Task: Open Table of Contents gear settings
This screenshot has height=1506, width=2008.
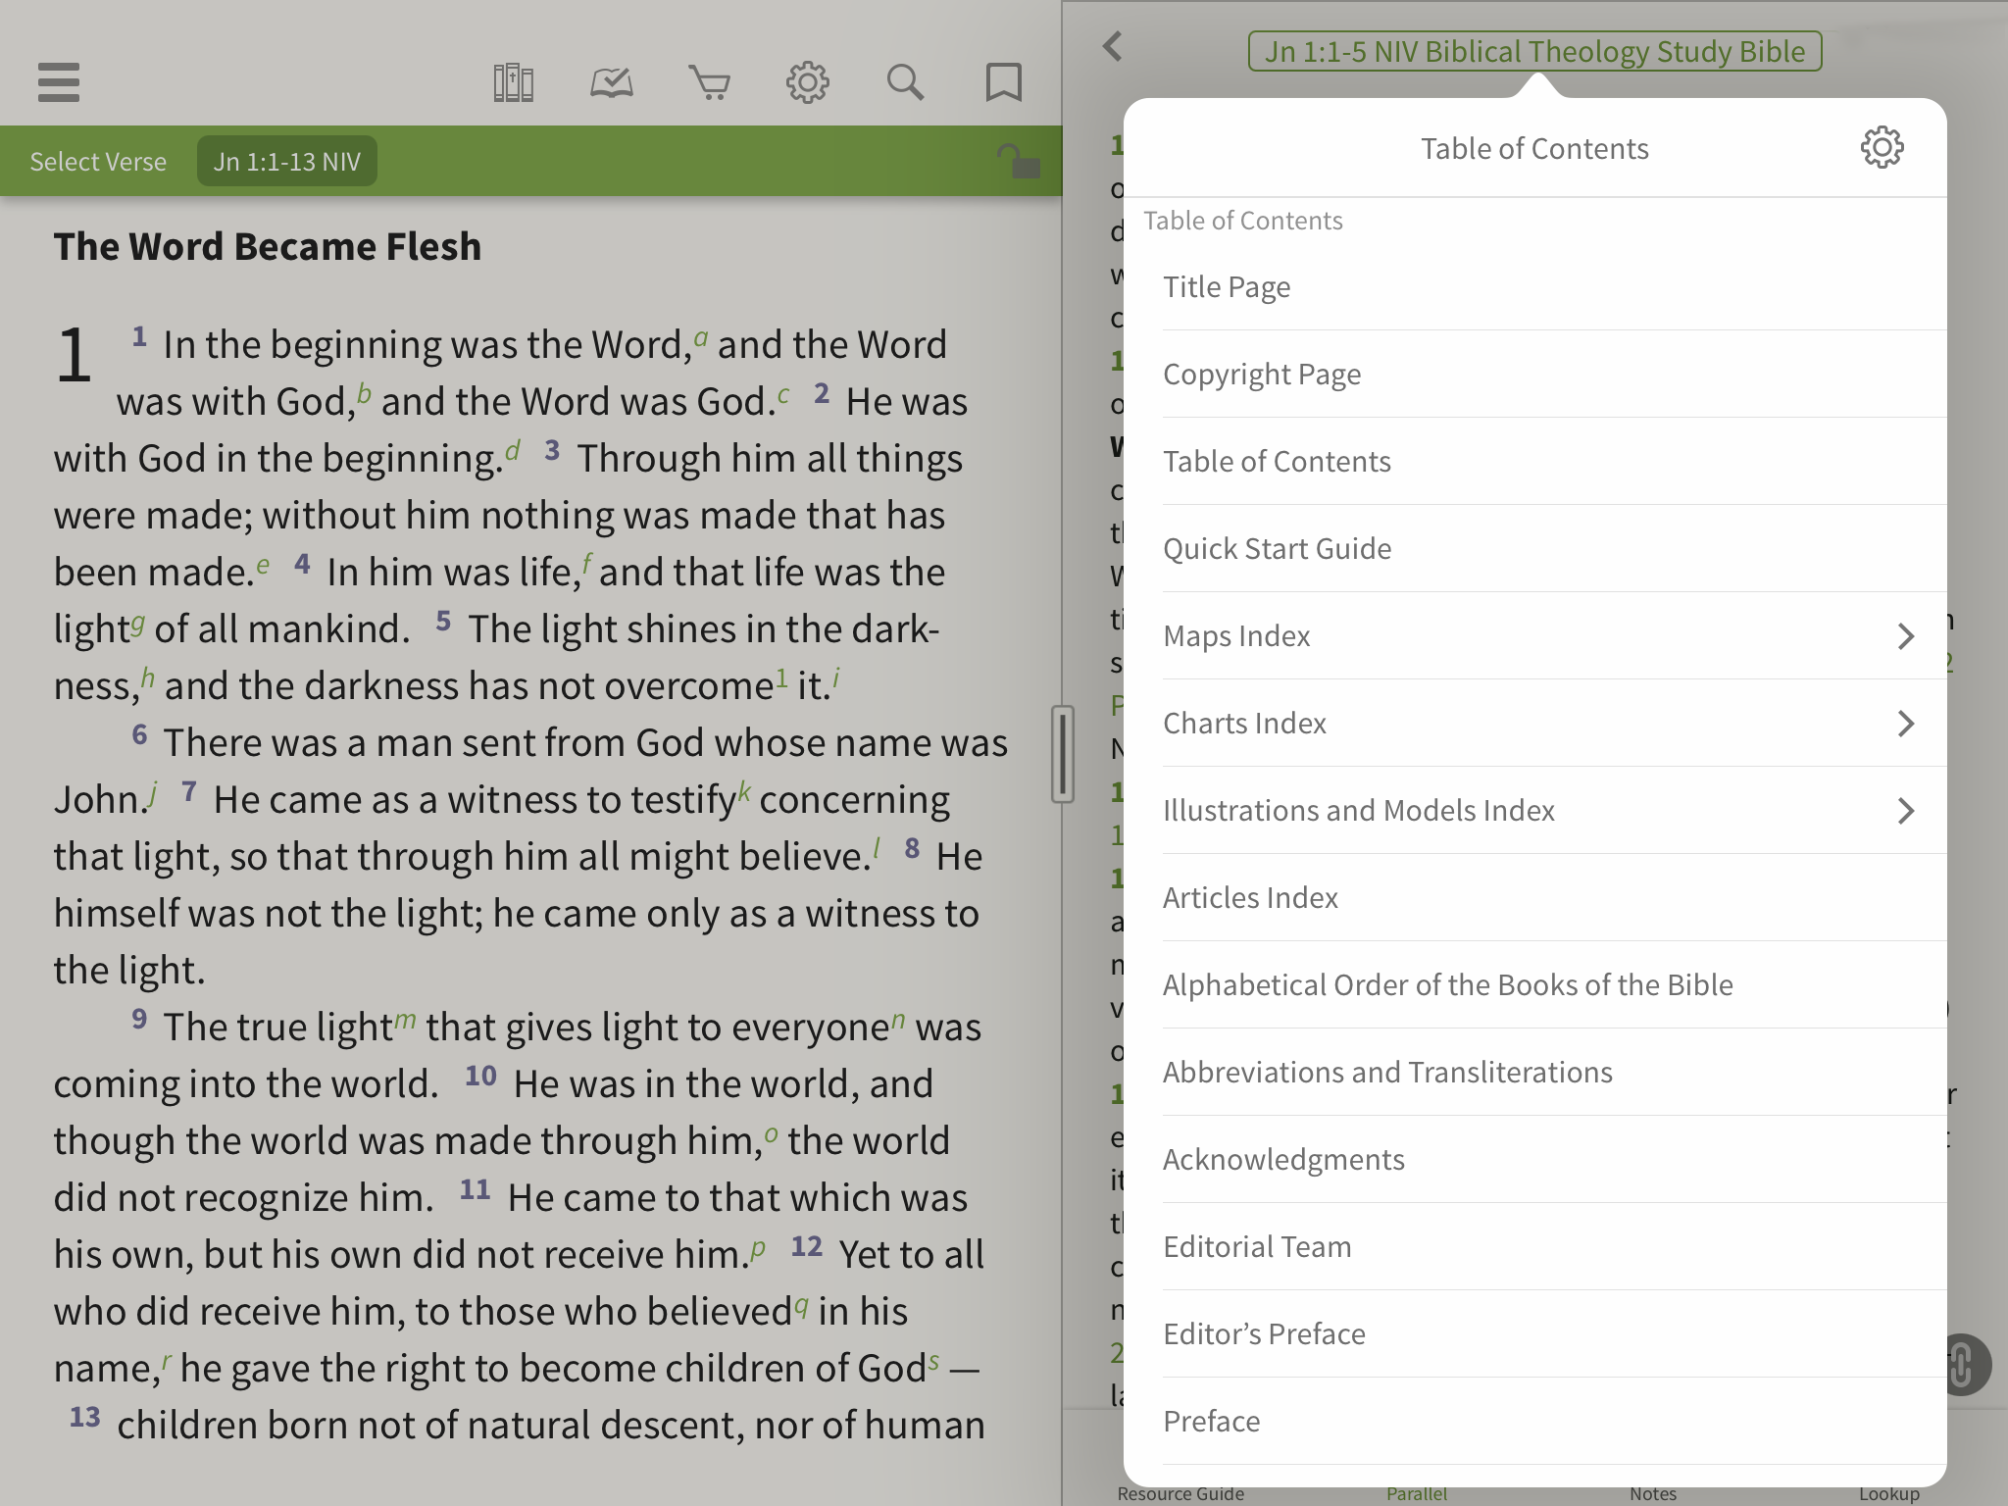Action: 1882,148
